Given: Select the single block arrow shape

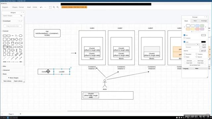Looking at the screenshot, I should [21, 54].
